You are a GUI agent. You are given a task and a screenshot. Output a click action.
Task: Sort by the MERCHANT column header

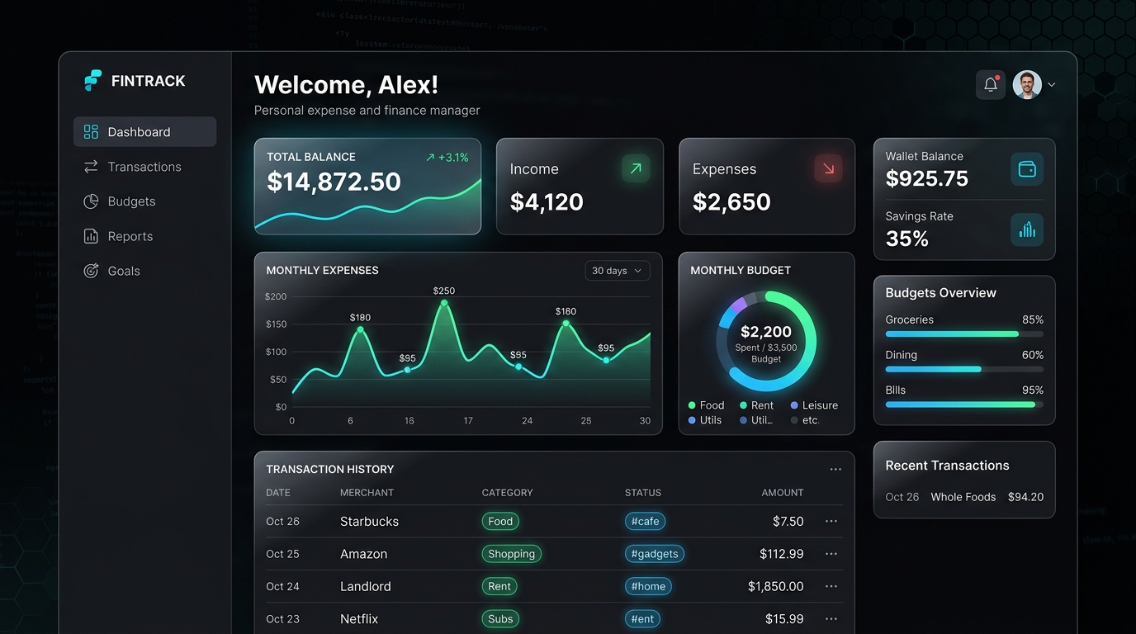[367, 493]
